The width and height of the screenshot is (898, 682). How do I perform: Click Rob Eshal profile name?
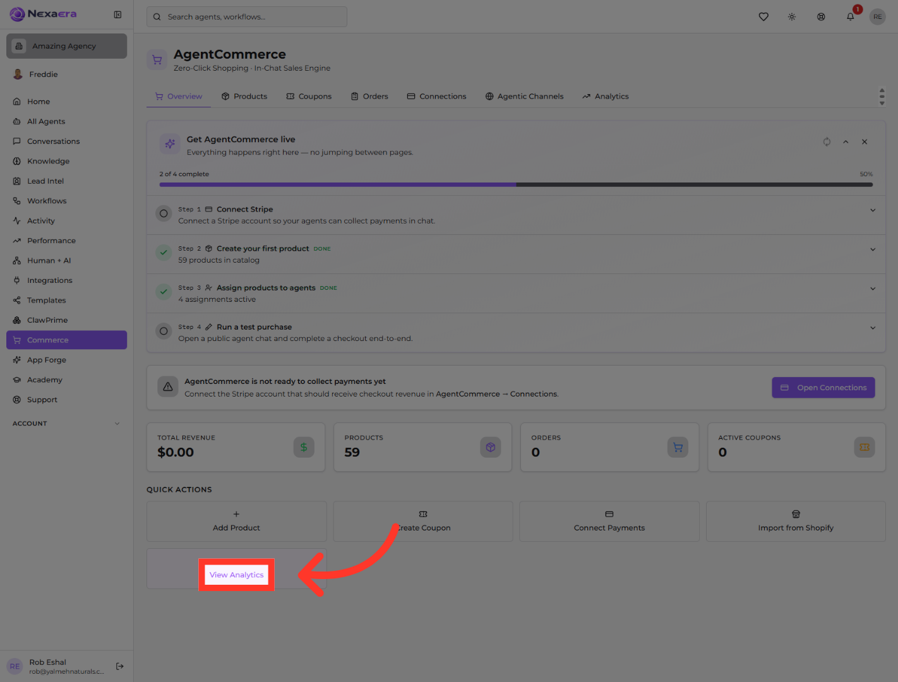48,662
